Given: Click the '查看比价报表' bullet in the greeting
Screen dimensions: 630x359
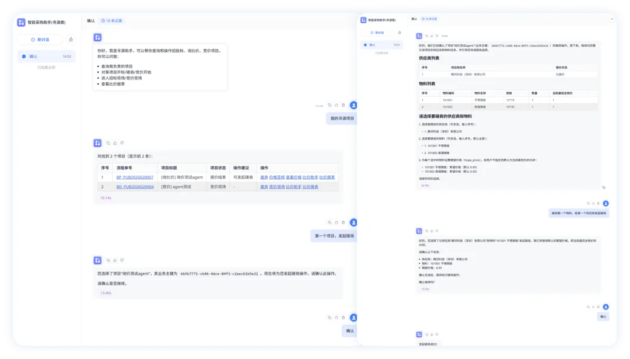Looking at the screenshot, I should [113, 84].
